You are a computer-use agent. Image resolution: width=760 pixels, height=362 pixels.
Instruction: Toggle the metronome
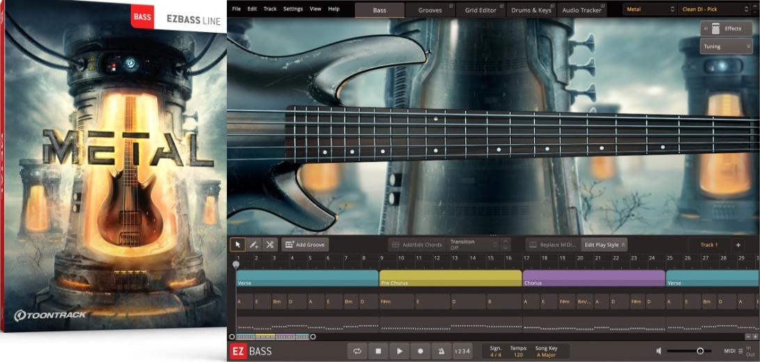coord(441,351)
